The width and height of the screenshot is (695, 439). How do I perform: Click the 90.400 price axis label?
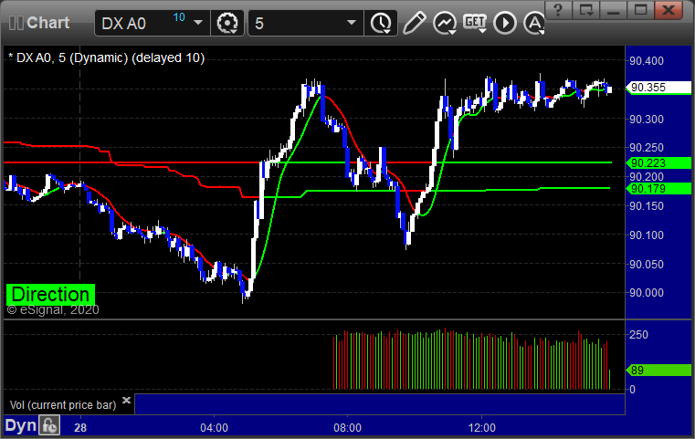pyautogui.click(x=647, y=61)
